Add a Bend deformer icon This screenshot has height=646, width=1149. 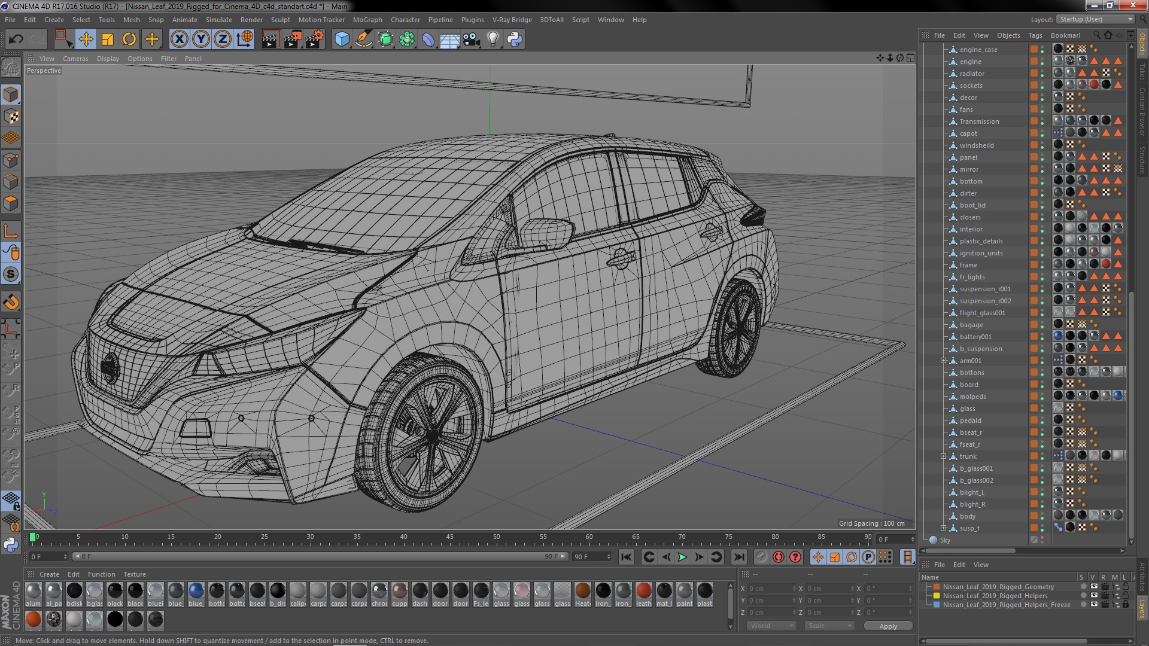tap(428, 39)
